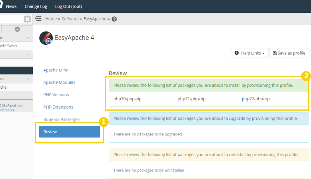
Task: Click the circled down arrow in sidebar
Action: tap(17, 29)
